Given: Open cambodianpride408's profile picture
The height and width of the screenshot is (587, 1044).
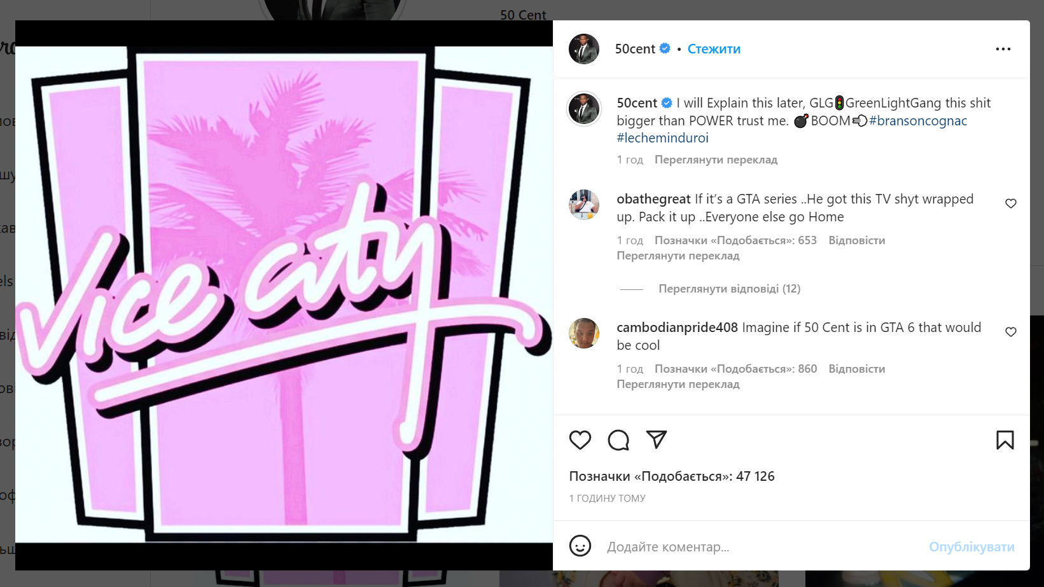Looking at the screenshot, I should [583, 333].
